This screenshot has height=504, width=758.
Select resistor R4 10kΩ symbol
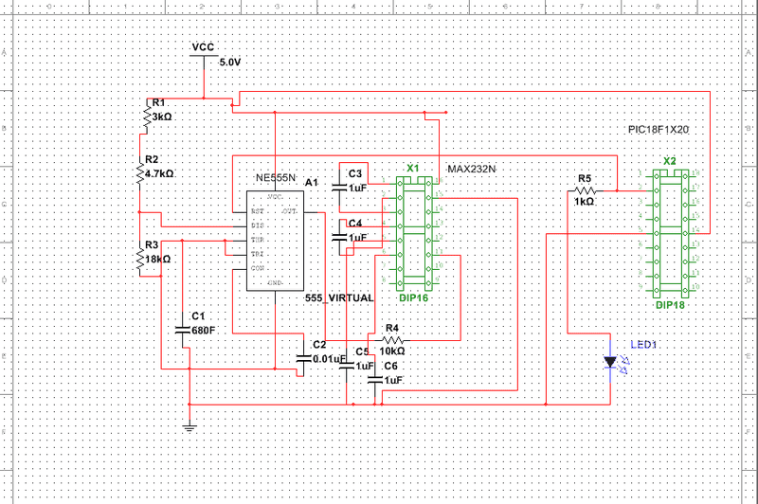393,341
